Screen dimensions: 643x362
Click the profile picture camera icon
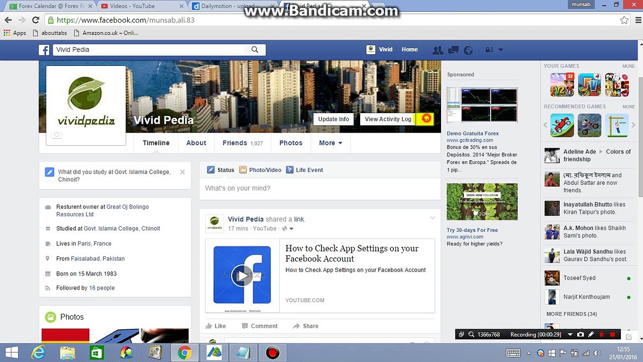pyautogui.click(x=57, y=135)
